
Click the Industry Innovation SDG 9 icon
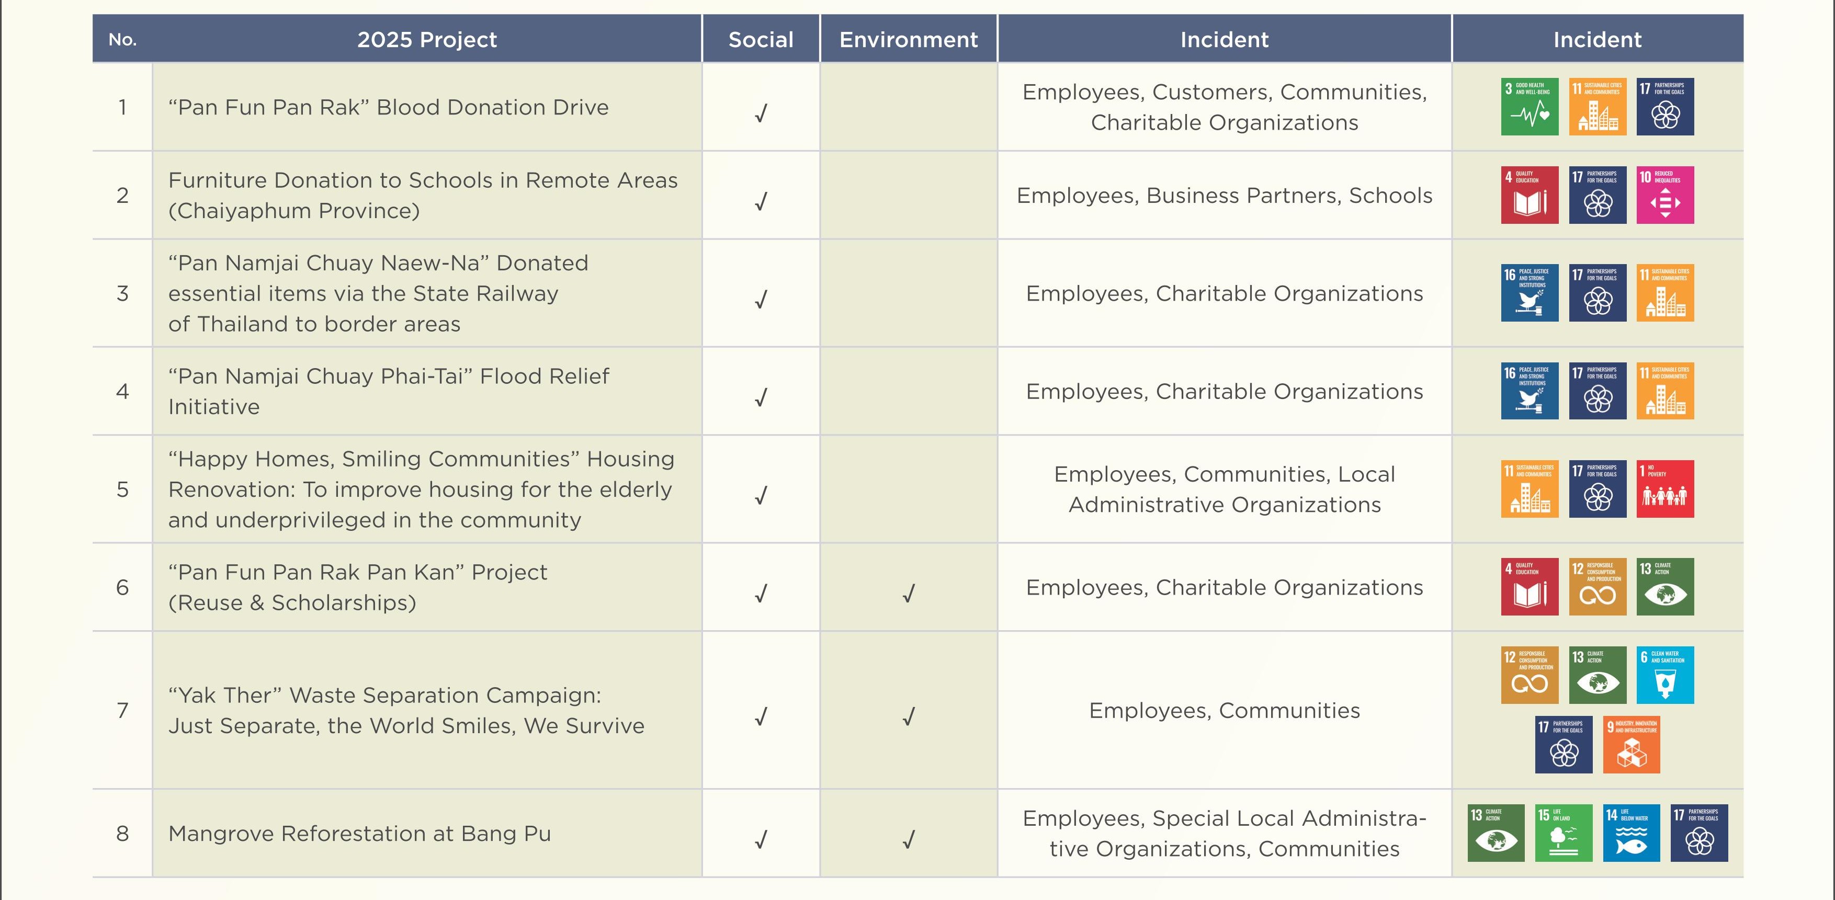click(x=1632, y=745)
